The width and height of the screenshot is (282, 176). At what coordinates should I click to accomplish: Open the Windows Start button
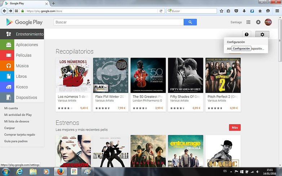(x=5, y=172)
